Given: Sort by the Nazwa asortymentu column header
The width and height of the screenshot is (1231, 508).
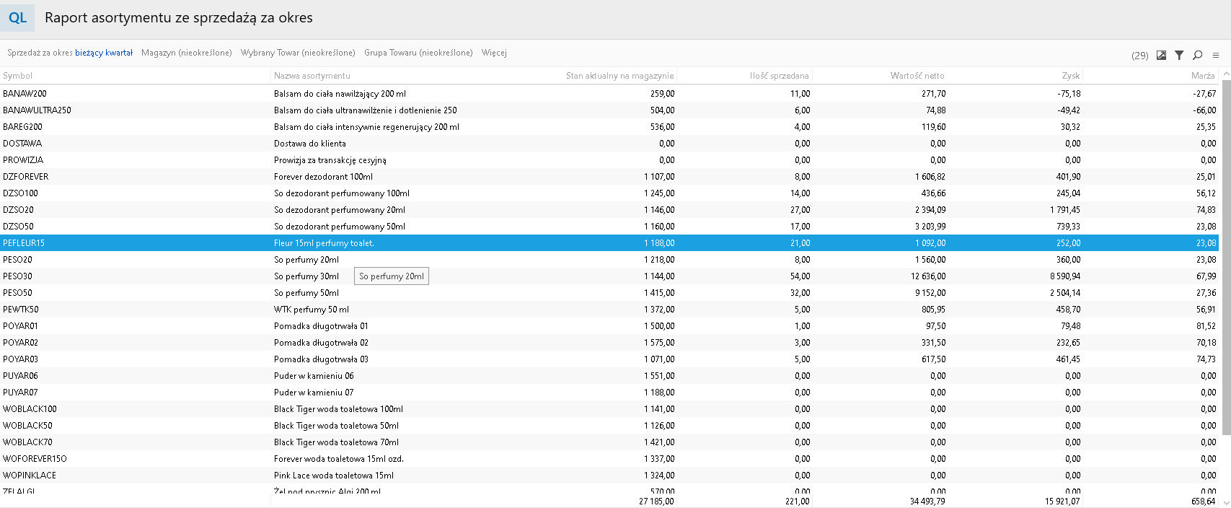Looking at the screenshot, I should pyautogui.click(x=312, y=76).
